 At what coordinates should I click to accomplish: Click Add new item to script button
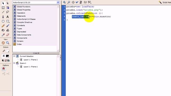pyautogui.click(x=64, y=2)
